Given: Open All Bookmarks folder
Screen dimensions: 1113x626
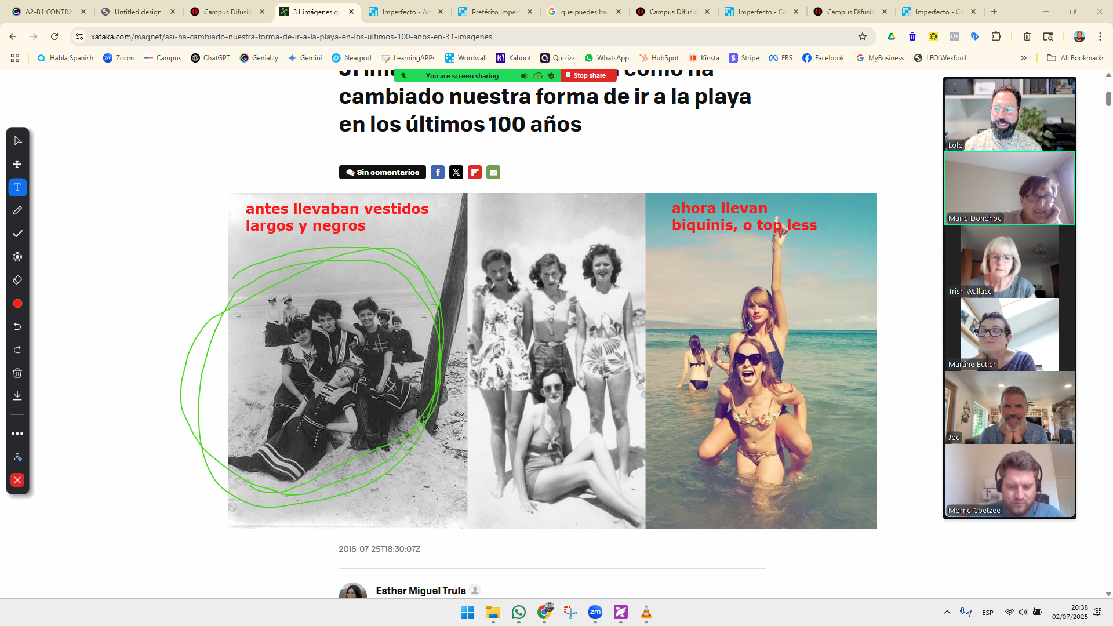Looking at the screenshot, I should point(1076,58).
